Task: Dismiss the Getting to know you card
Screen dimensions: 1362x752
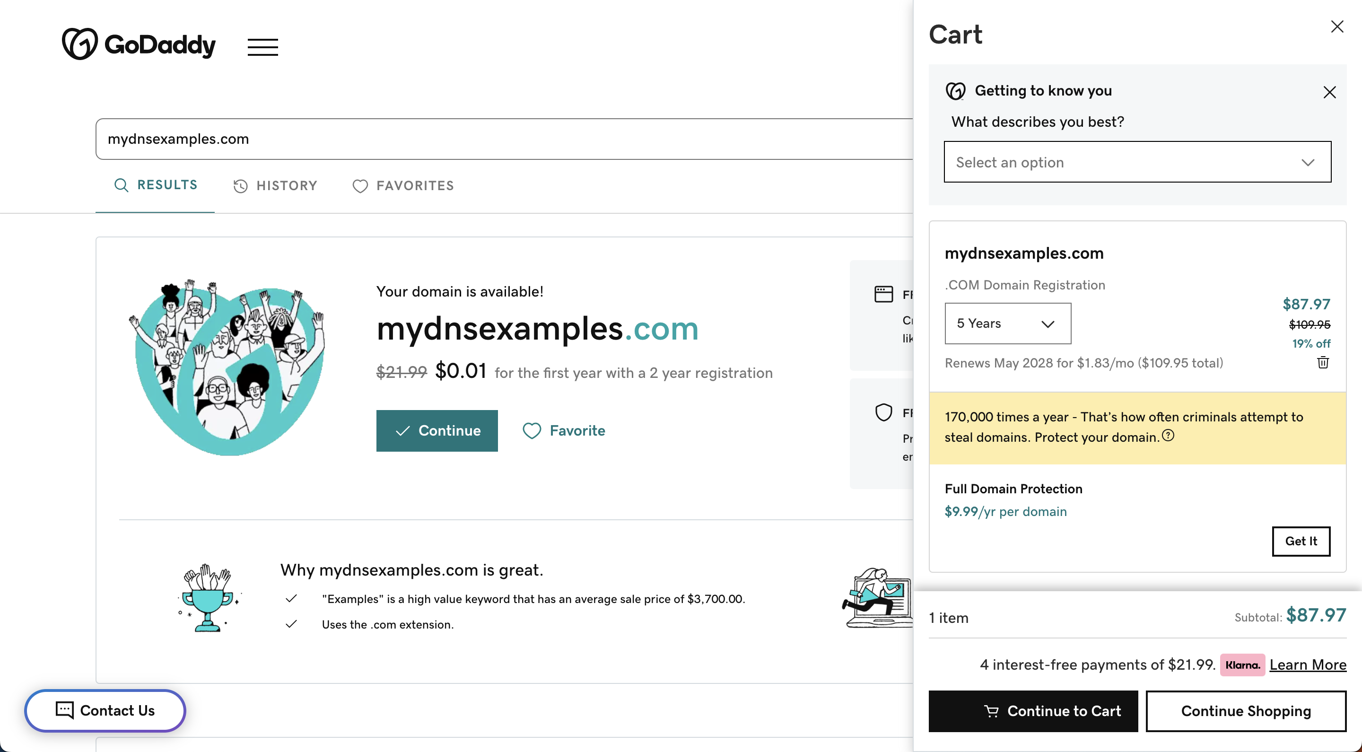Action: point(1329,92)
